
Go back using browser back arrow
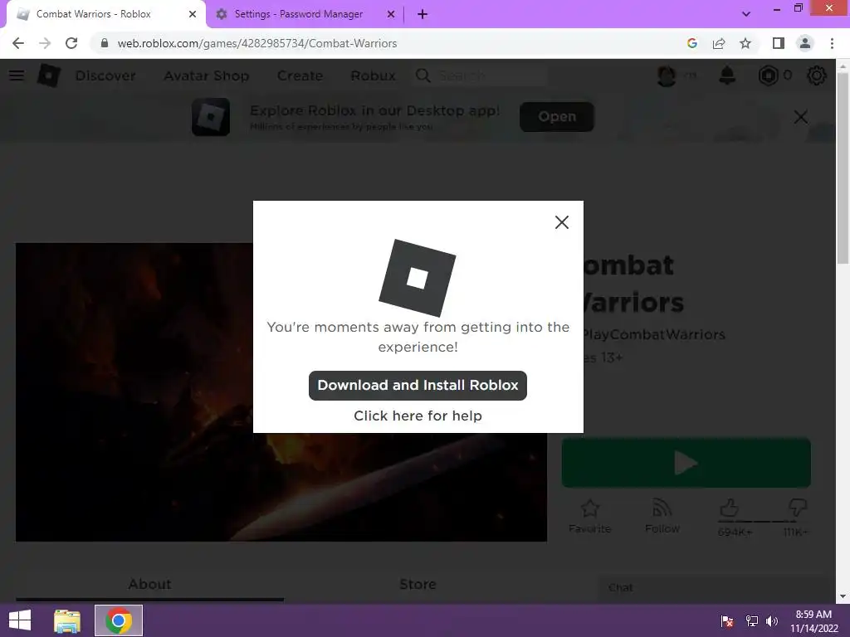[18, 43]
